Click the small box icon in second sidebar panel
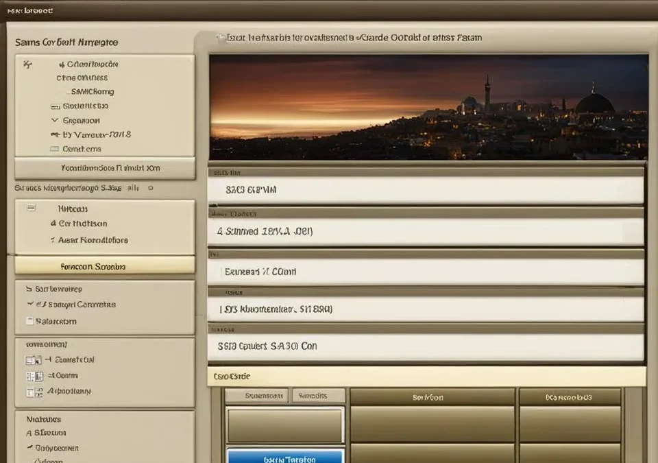 click(31, 207)
